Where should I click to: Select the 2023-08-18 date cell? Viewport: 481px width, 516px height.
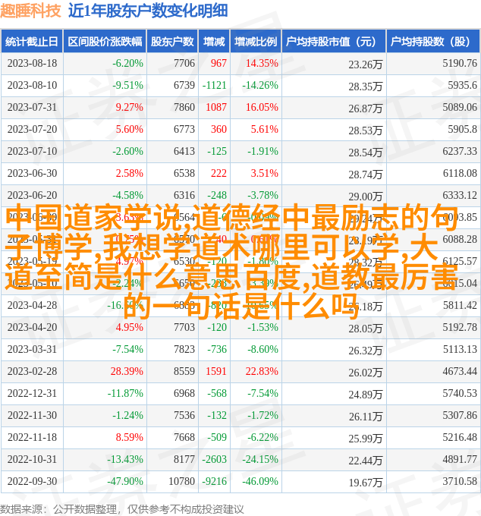[31, 64]
